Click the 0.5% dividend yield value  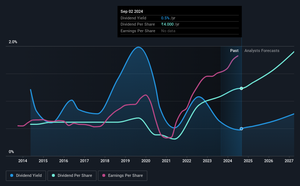pyautogui.click(x=165, y=18)
